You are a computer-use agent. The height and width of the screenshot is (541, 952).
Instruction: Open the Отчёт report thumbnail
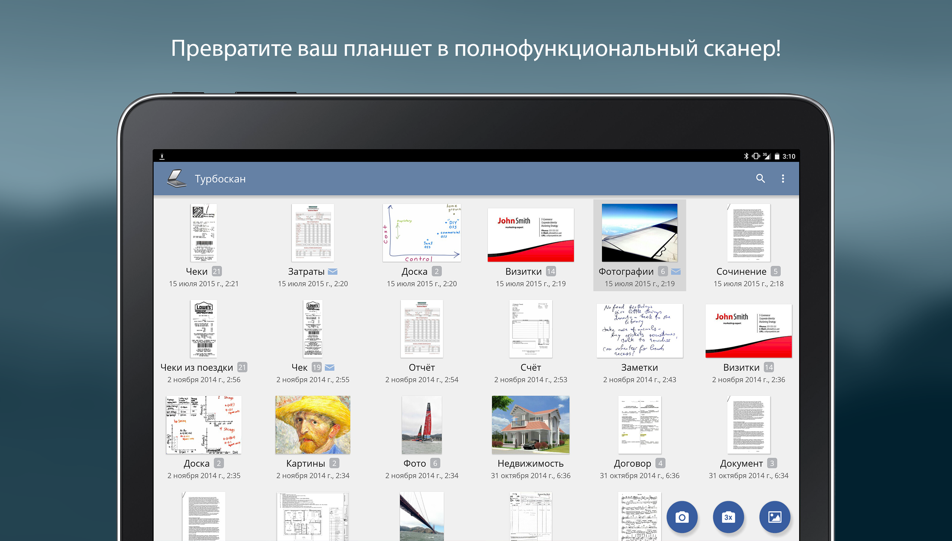[x=422, y=329]
